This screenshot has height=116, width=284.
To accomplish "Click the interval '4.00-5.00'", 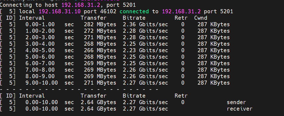I will pyautogui.click(x=40, y=51).
